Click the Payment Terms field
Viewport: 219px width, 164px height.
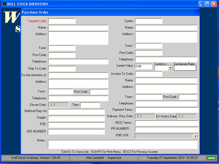167,110
